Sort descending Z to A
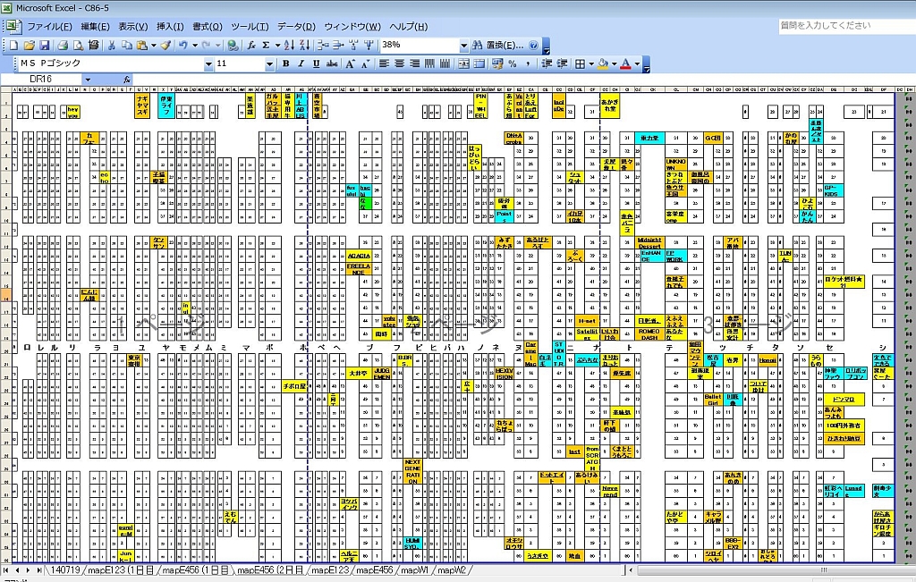This screenshot has height=582, width=916. (304, 45)
